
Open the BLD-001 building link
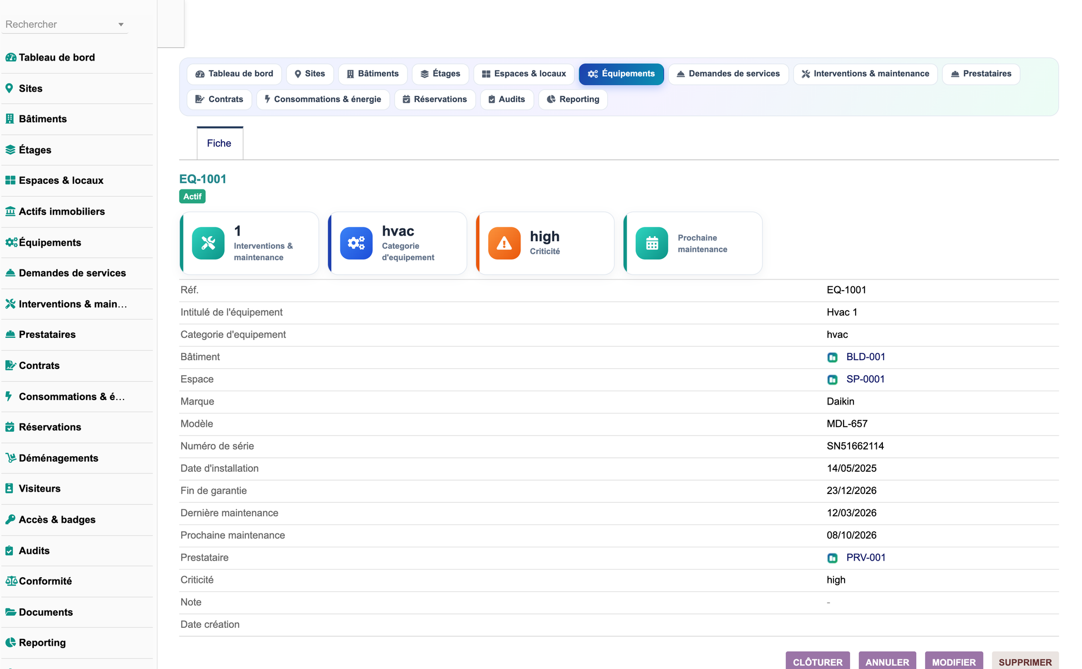[x=866, y=357]
